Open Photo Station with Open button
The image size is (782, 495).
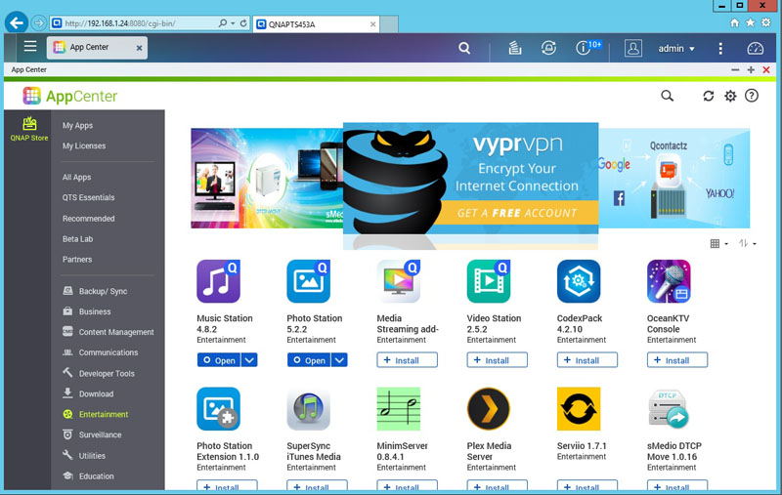coord(309,359)
